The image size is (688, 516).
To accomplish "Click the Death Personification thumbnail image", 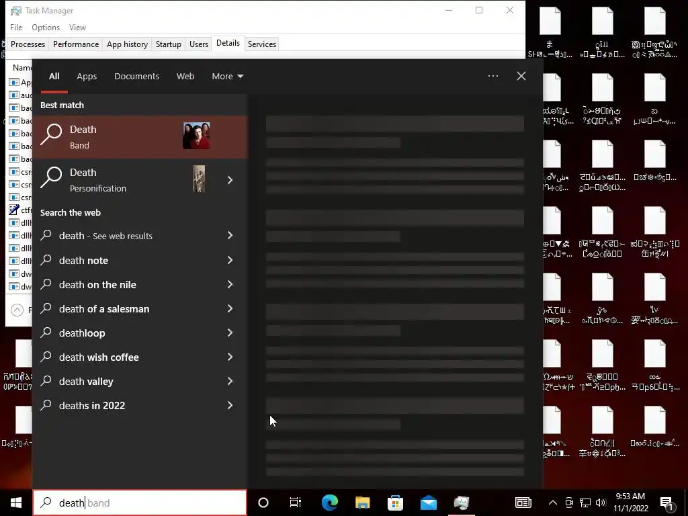I will [199, 179].
